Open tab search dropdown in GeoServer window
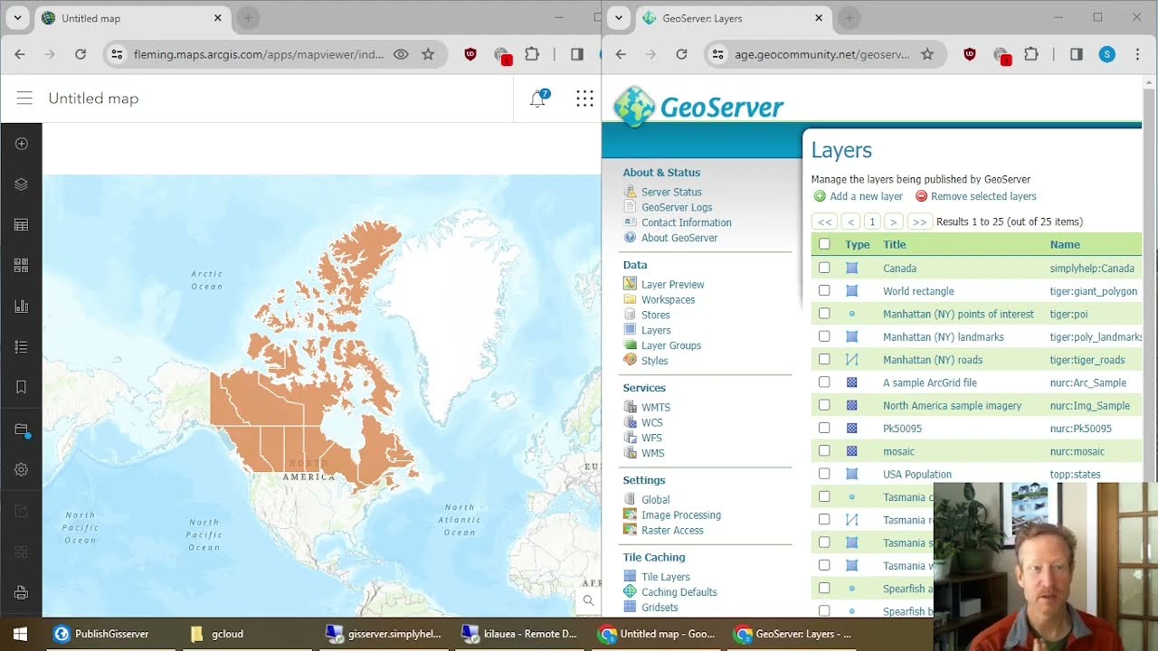1158x651 pixels. click(x=618, y=18)
